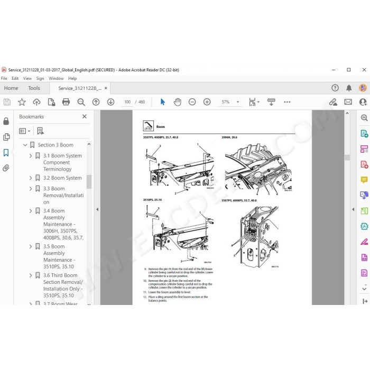Open the File menu
This screenshot has width=370, height=370.
[x=4, y=78]
